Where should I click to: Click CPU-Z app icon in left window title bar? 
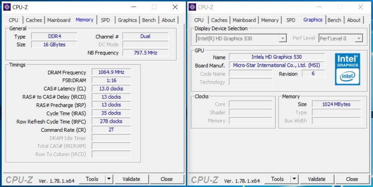[x=7, y=7]
